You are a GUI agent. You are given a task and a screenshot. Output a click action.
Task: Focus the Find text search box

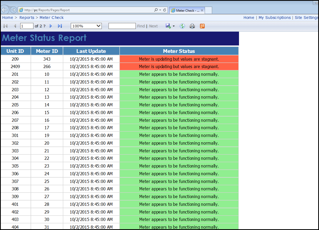tap(122, 26)
